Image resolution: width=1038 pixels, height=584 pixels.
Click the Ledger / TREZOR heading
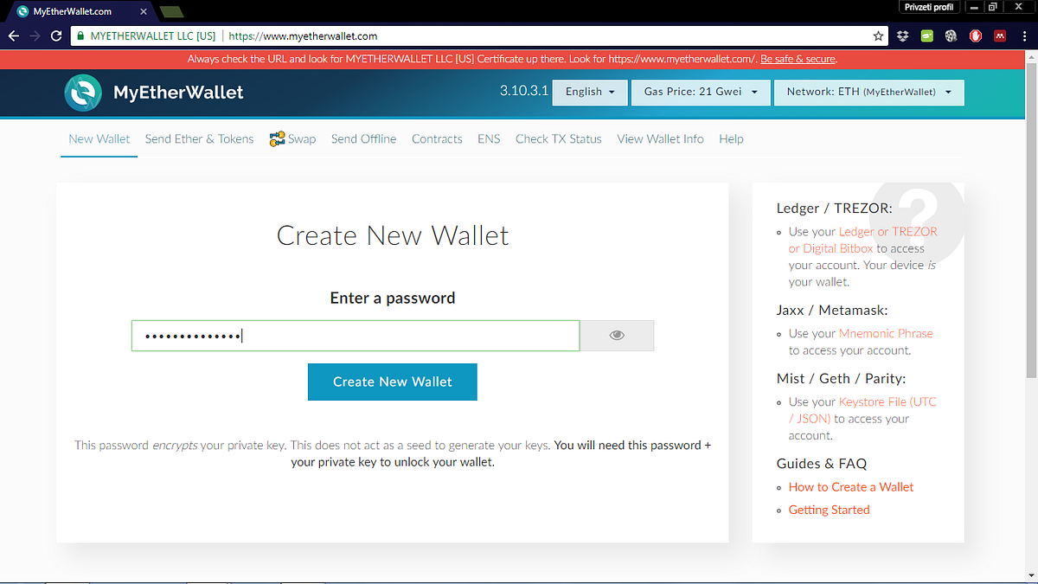[x=834, y=208]
